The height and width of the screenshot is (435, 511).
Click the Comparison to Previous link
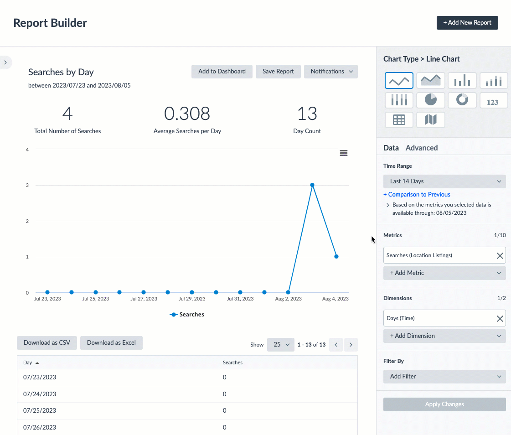pos(417,194)
